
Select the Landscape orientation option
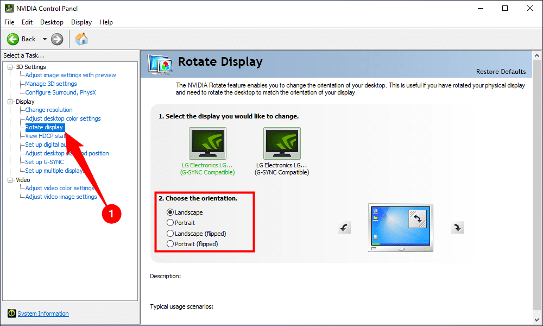click(171, 212)
